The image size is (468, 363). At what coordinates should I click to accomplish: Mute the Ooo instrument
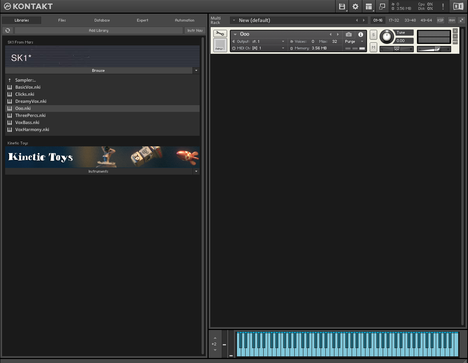(x=373, y=47)
